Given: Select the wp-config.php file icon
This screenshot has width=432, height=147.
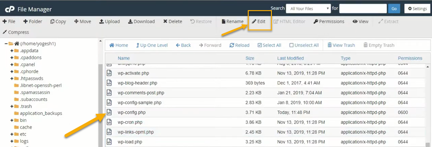Looking at the screenshot, I should click(109, 112).
